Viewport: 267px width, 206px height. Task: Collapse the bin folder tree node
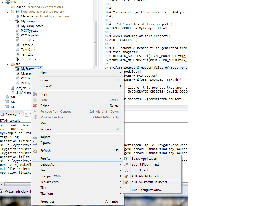point(8,12)
